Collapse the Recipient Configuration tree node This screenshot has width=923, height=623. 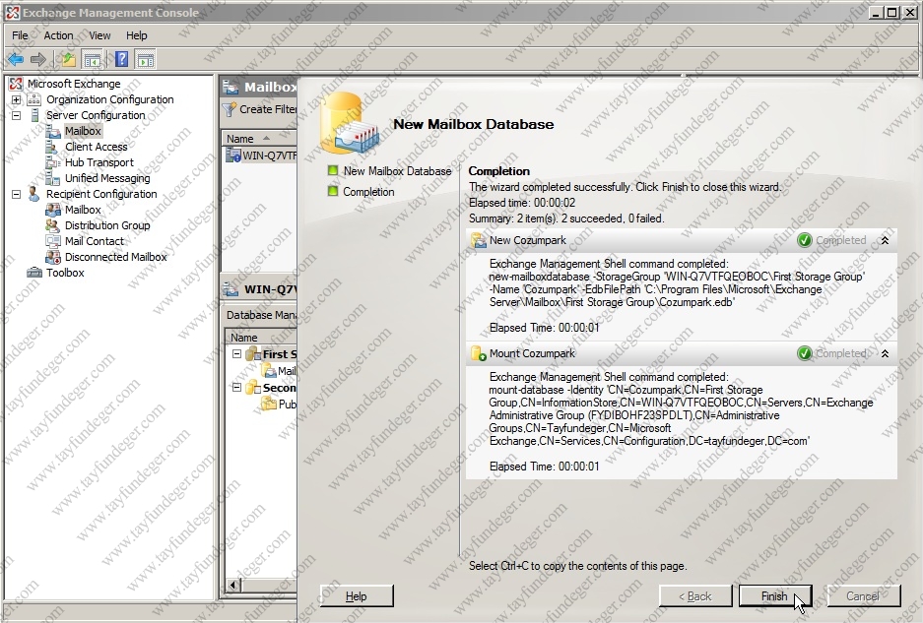pos(17,194)
